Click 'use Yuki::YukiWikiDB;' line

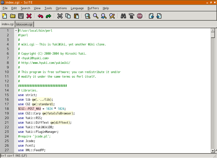pos(36,127)
